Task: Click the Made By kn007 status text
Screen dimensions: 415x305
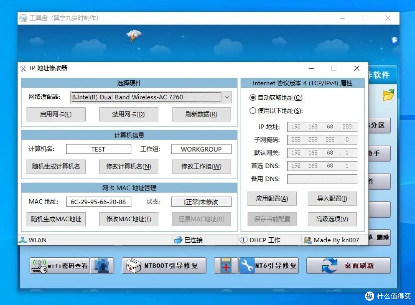Action: (336, 240)
